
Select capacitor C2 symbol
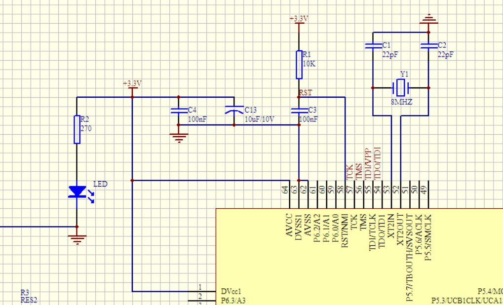pos(428,46)
